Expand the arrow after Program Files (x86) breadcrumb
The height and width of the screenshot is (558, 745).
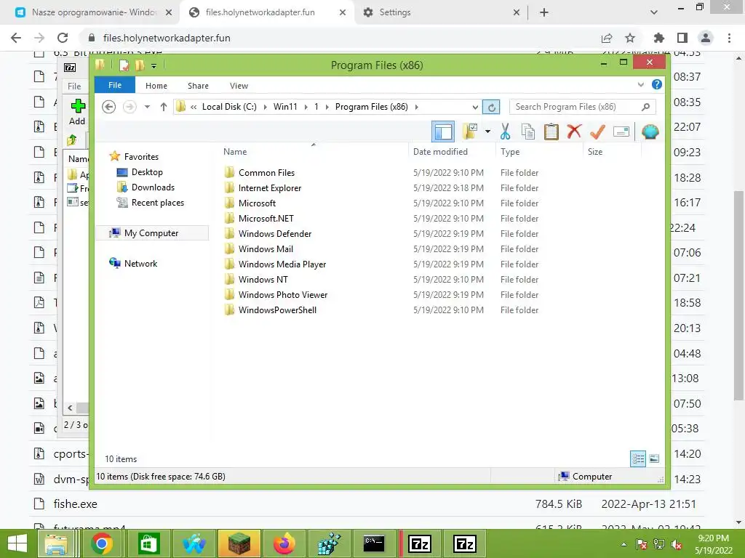point(417,107)
